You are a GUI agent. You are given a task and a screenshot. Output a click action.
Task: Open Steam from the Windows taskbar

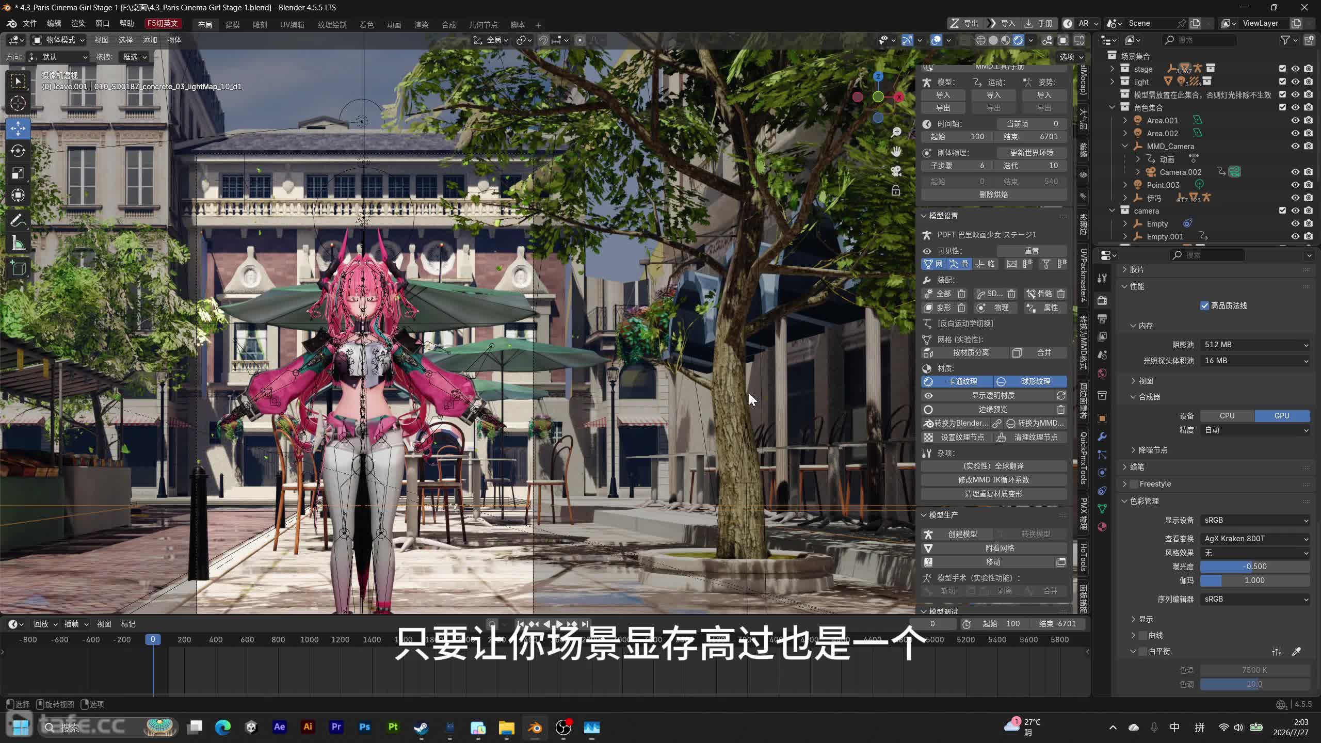point(421,728)
